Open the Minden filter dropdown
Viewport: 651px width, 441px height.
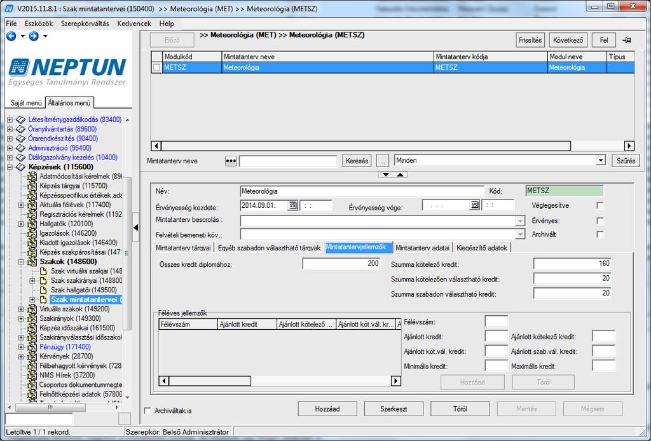(600, 161)
